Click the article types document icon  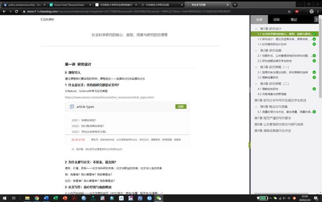click(72, 107)
